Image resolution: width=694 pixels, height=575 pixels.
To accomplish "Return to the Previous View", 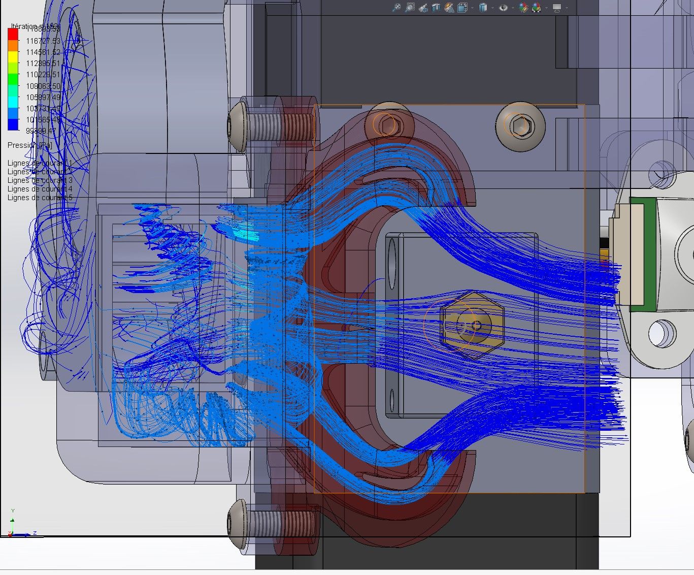I will [x=423, y=8].
